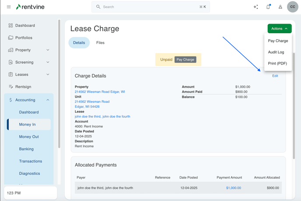301x201 pixels.
Task: Click the Pay Charge button in Unpaid banner
Action: (185, 60)
